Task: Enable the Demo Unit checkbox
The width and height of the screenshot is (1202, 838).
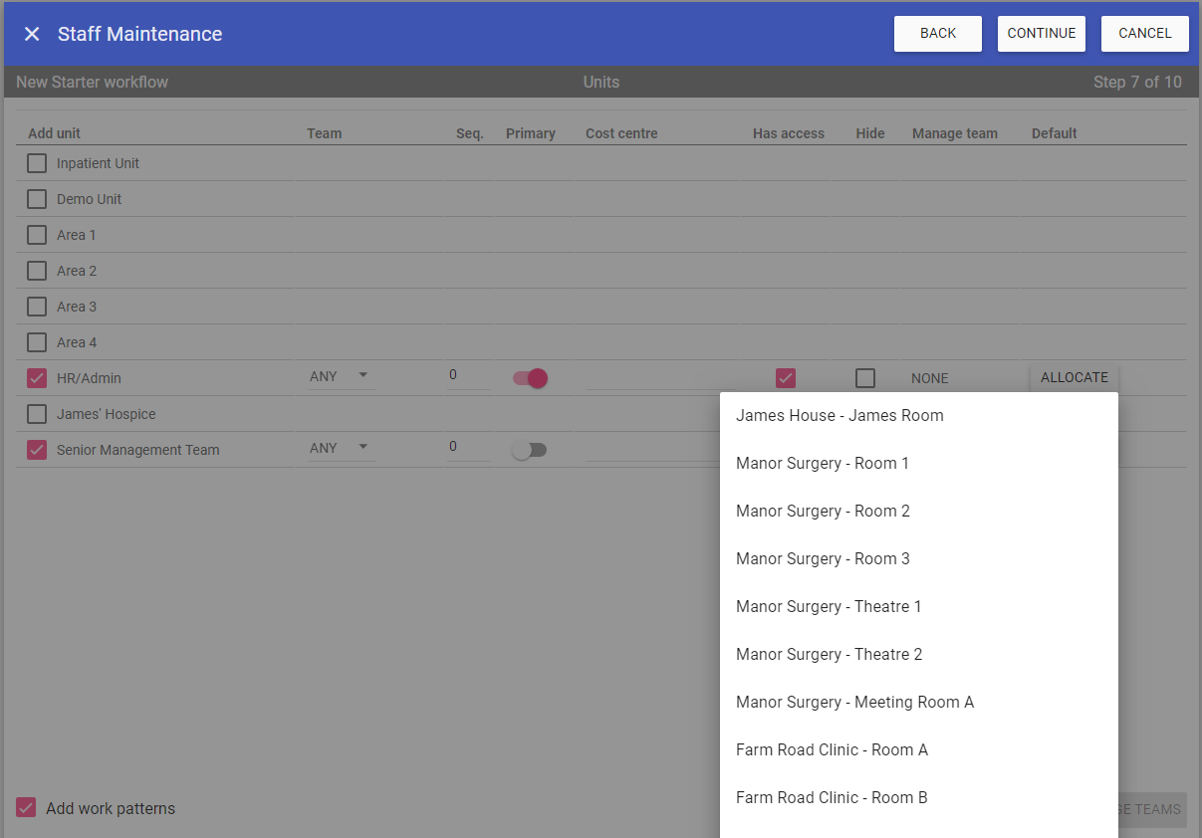Action: (x=37, y=199)
